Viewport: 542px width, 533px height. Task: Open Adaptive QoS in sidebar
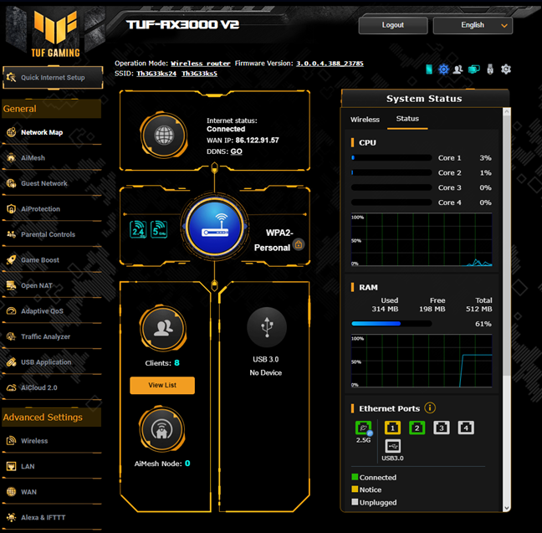pyautogui.click(x=52, y=311)
